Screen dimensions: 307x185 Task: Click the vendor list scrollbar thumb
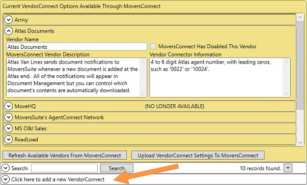300,66
